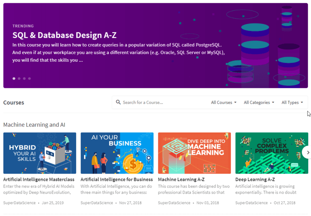The image size is (311, 216).
Task: Jump to the third carousel slide dot
Action: pos(24,78)
